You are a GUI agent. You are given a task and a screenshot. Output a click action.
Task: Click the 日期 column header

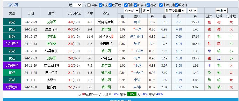click(x=31, y=13)
